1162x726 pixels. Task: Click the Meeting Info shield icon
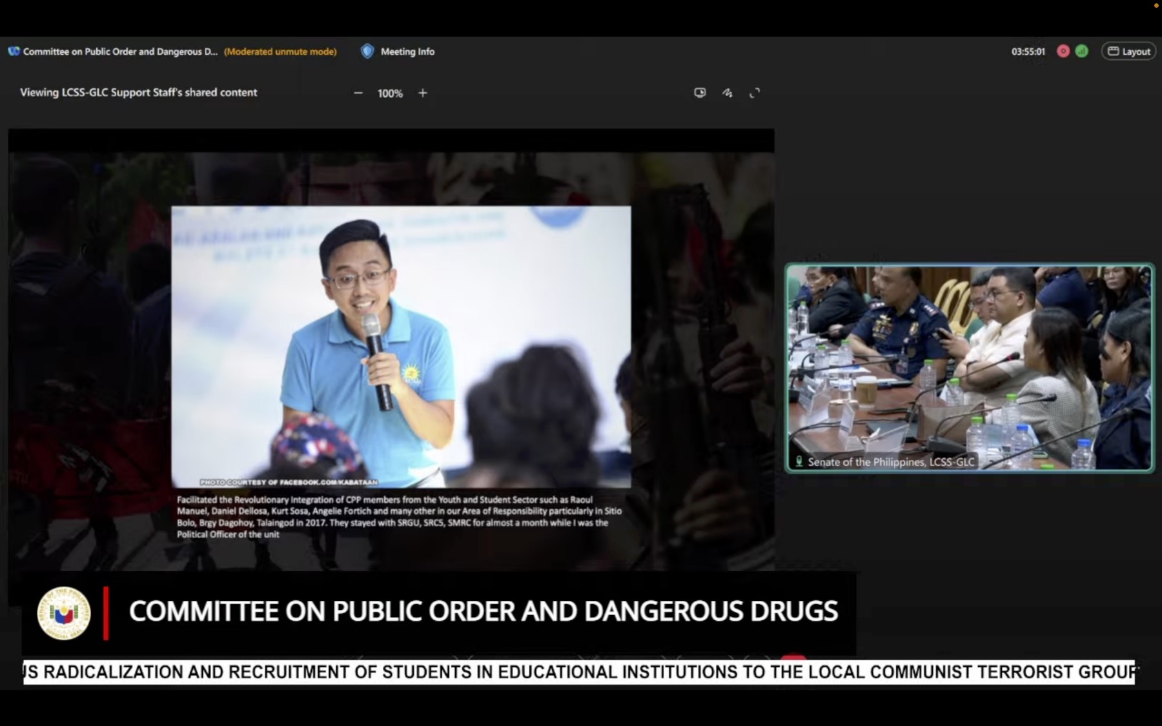click(367, 52)
